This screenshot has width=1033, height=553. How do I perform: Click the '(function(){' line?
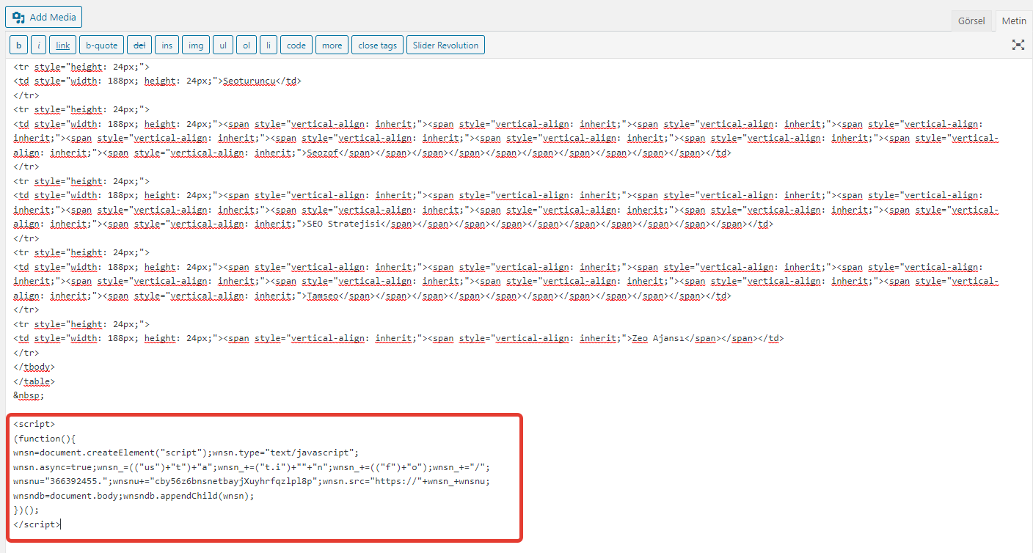[45, 439]
